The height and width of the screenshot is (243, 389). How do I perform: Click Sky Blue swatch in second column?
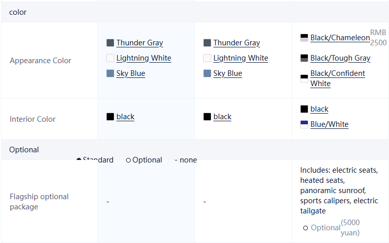(x=207, y=73)
